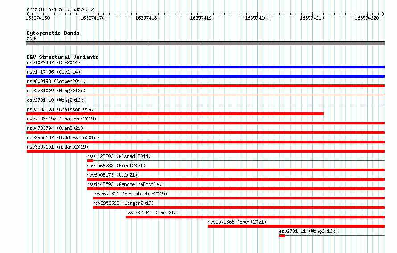The height and width of the screenshot is (253, 397).
Task: Select the red esv3675821 variant bar
Action: (x=239, y=198)
